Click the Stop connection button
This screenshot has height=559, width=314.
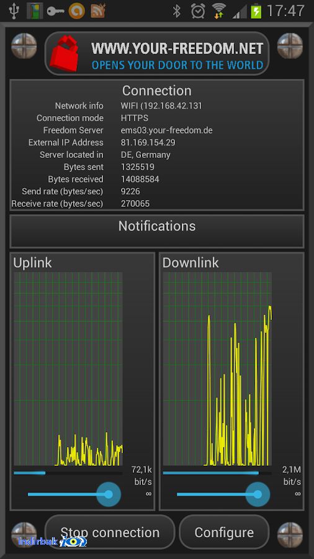[x=110, y=532]
